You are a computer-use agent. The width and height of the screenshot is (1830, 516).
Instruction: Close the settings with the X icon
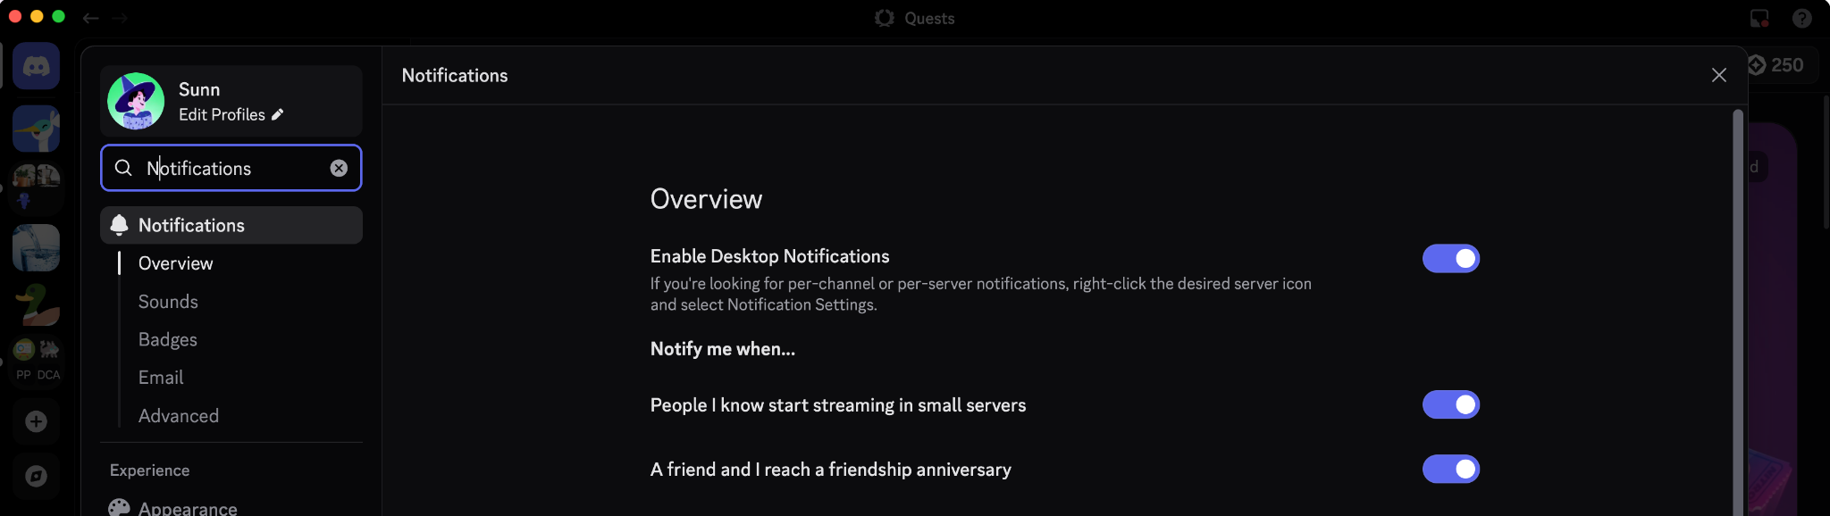(x=1719, y=75)
